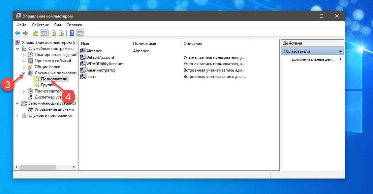Go forward with the gray right arrow

(25, 33)
